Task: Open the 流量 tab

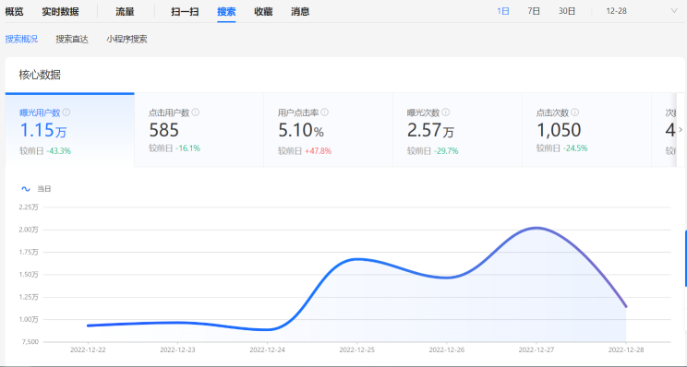Action: [125, 11]
